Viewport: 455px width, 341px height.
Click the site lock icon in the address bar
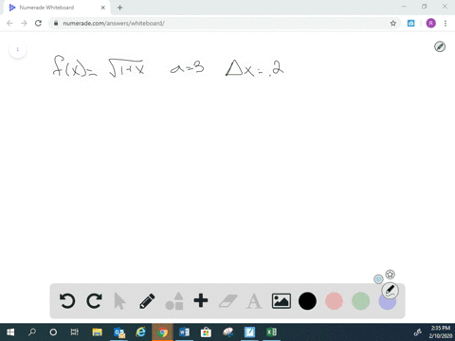tap(56, 23)
